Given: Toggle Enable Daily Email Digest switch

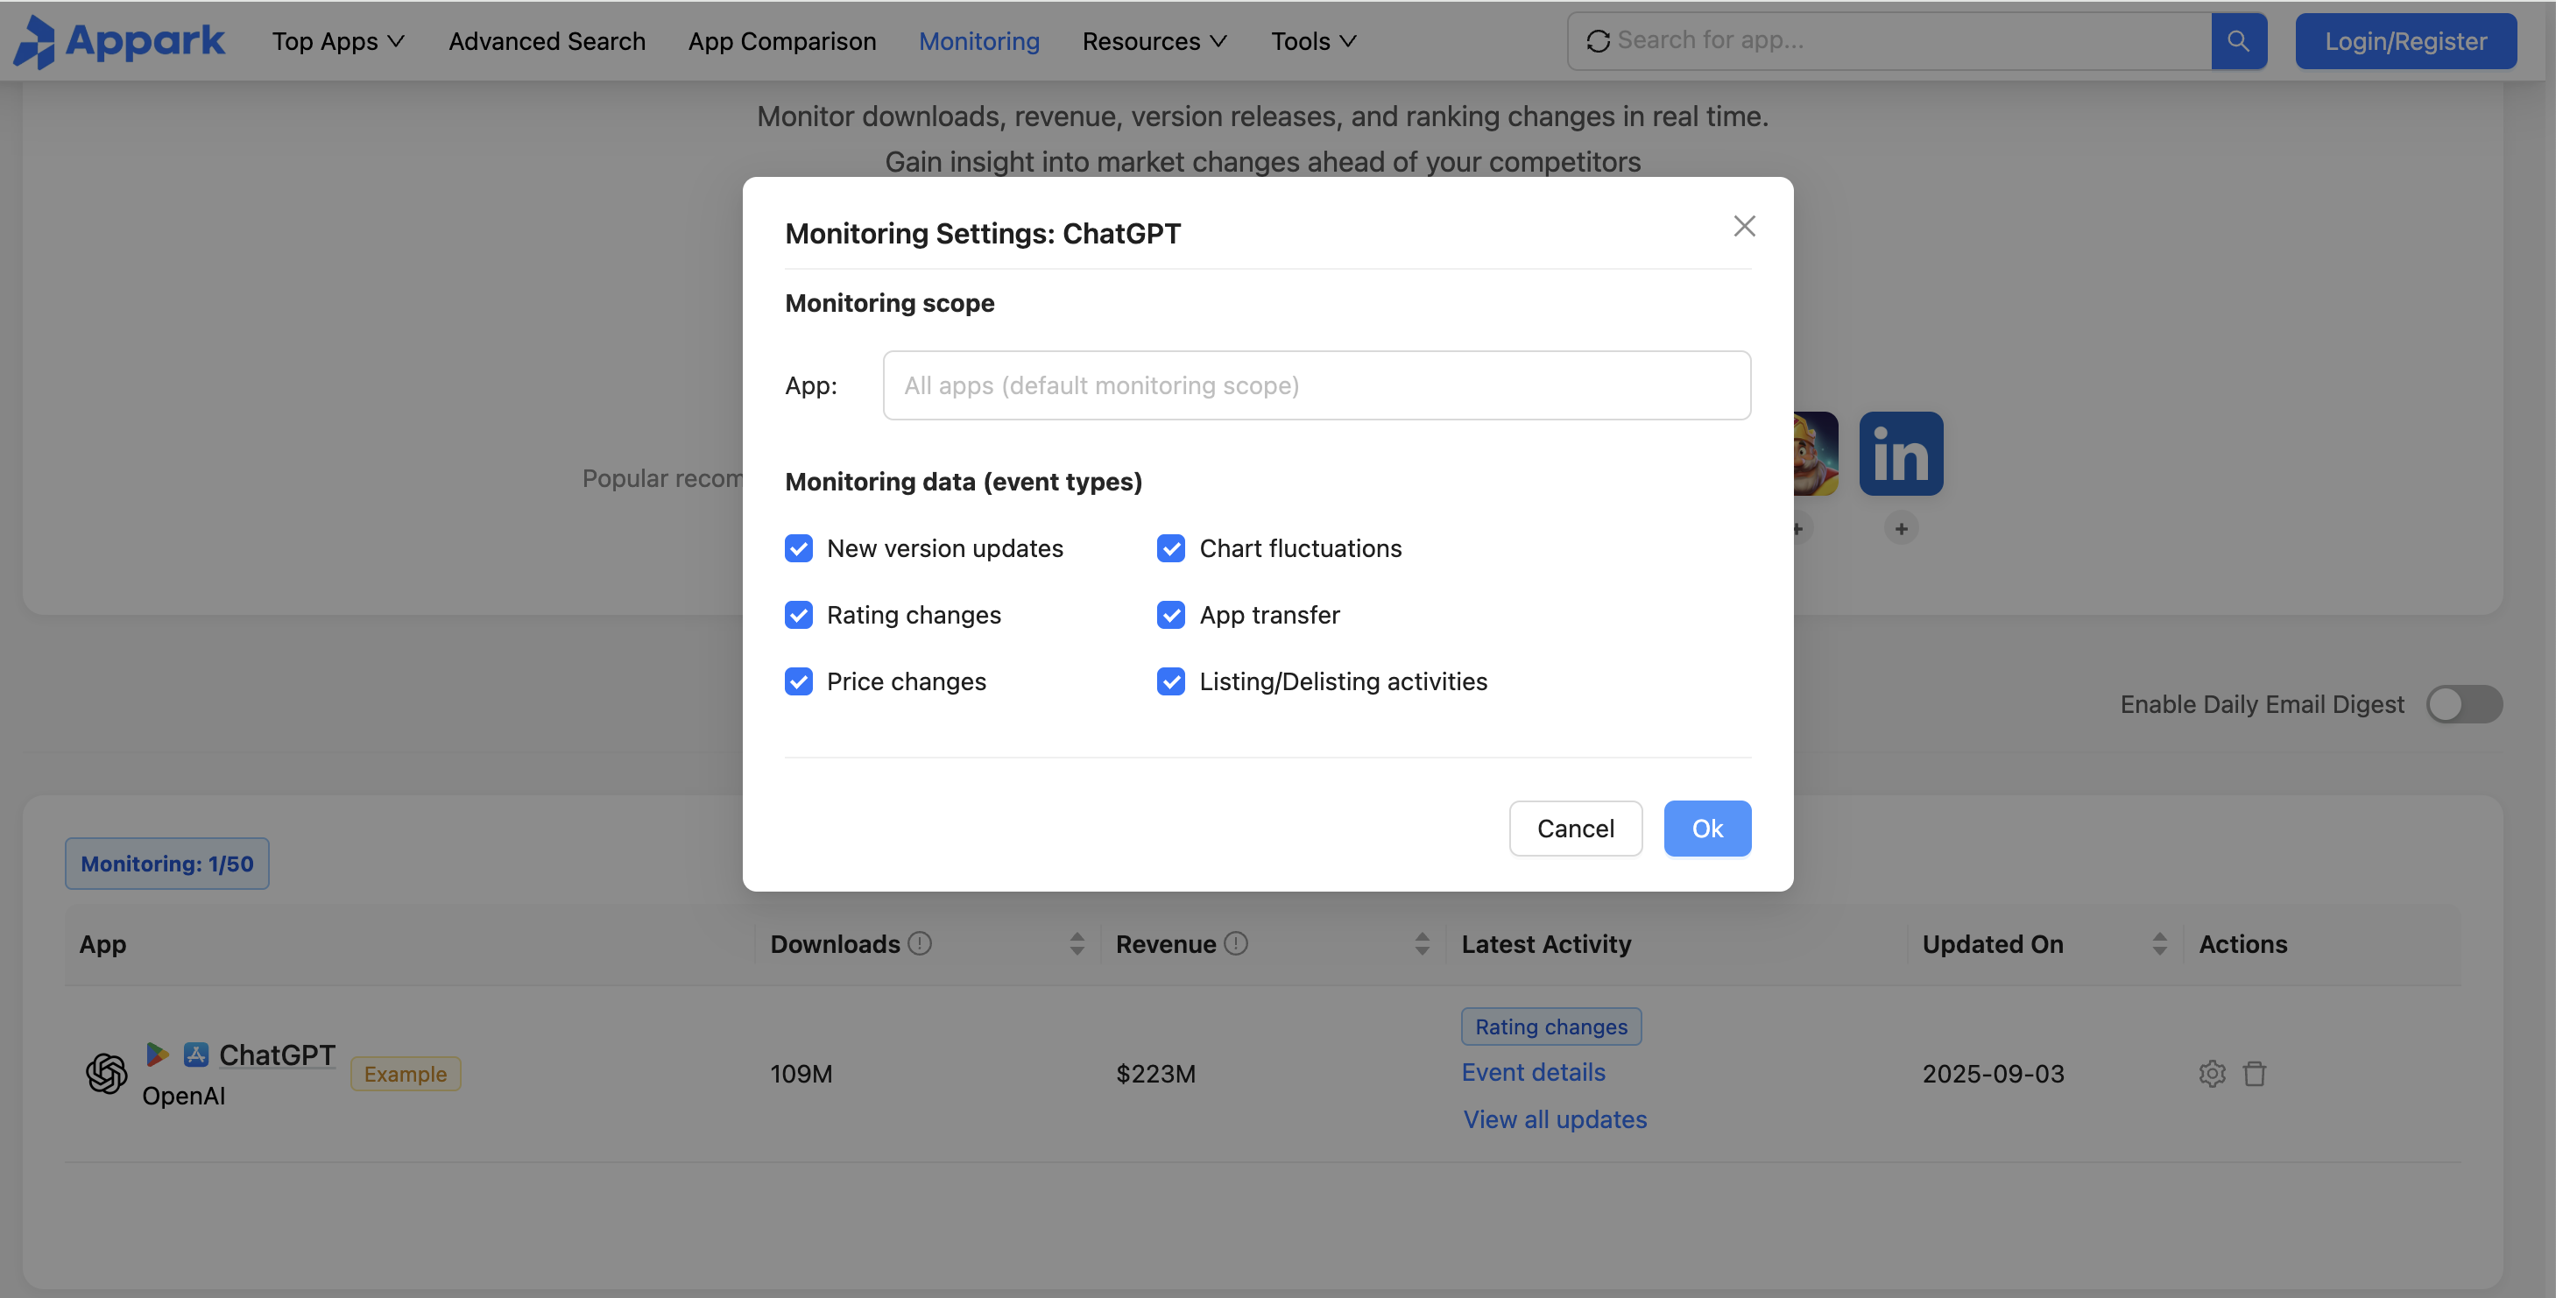Looking at the screenshot, I should (2464, 704).
